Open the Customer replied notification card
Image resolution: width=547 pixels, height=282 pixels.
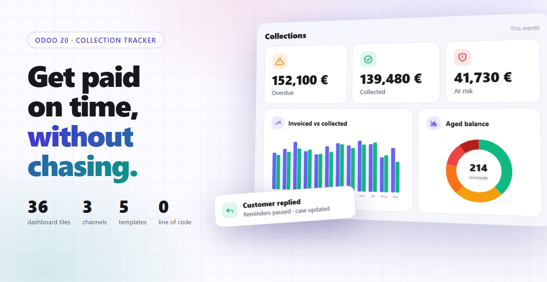[285, 206]
